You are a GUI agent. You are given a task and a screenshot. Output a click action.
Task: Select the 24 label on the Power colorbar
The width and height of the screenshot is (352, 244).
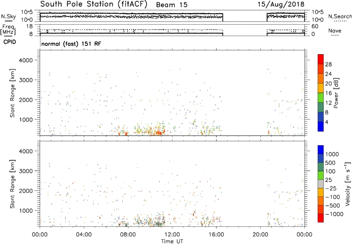click(x=328, y=74)
